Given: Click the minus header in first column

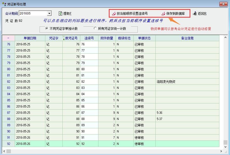Looking at the screenshot, I should pos(9,38).
